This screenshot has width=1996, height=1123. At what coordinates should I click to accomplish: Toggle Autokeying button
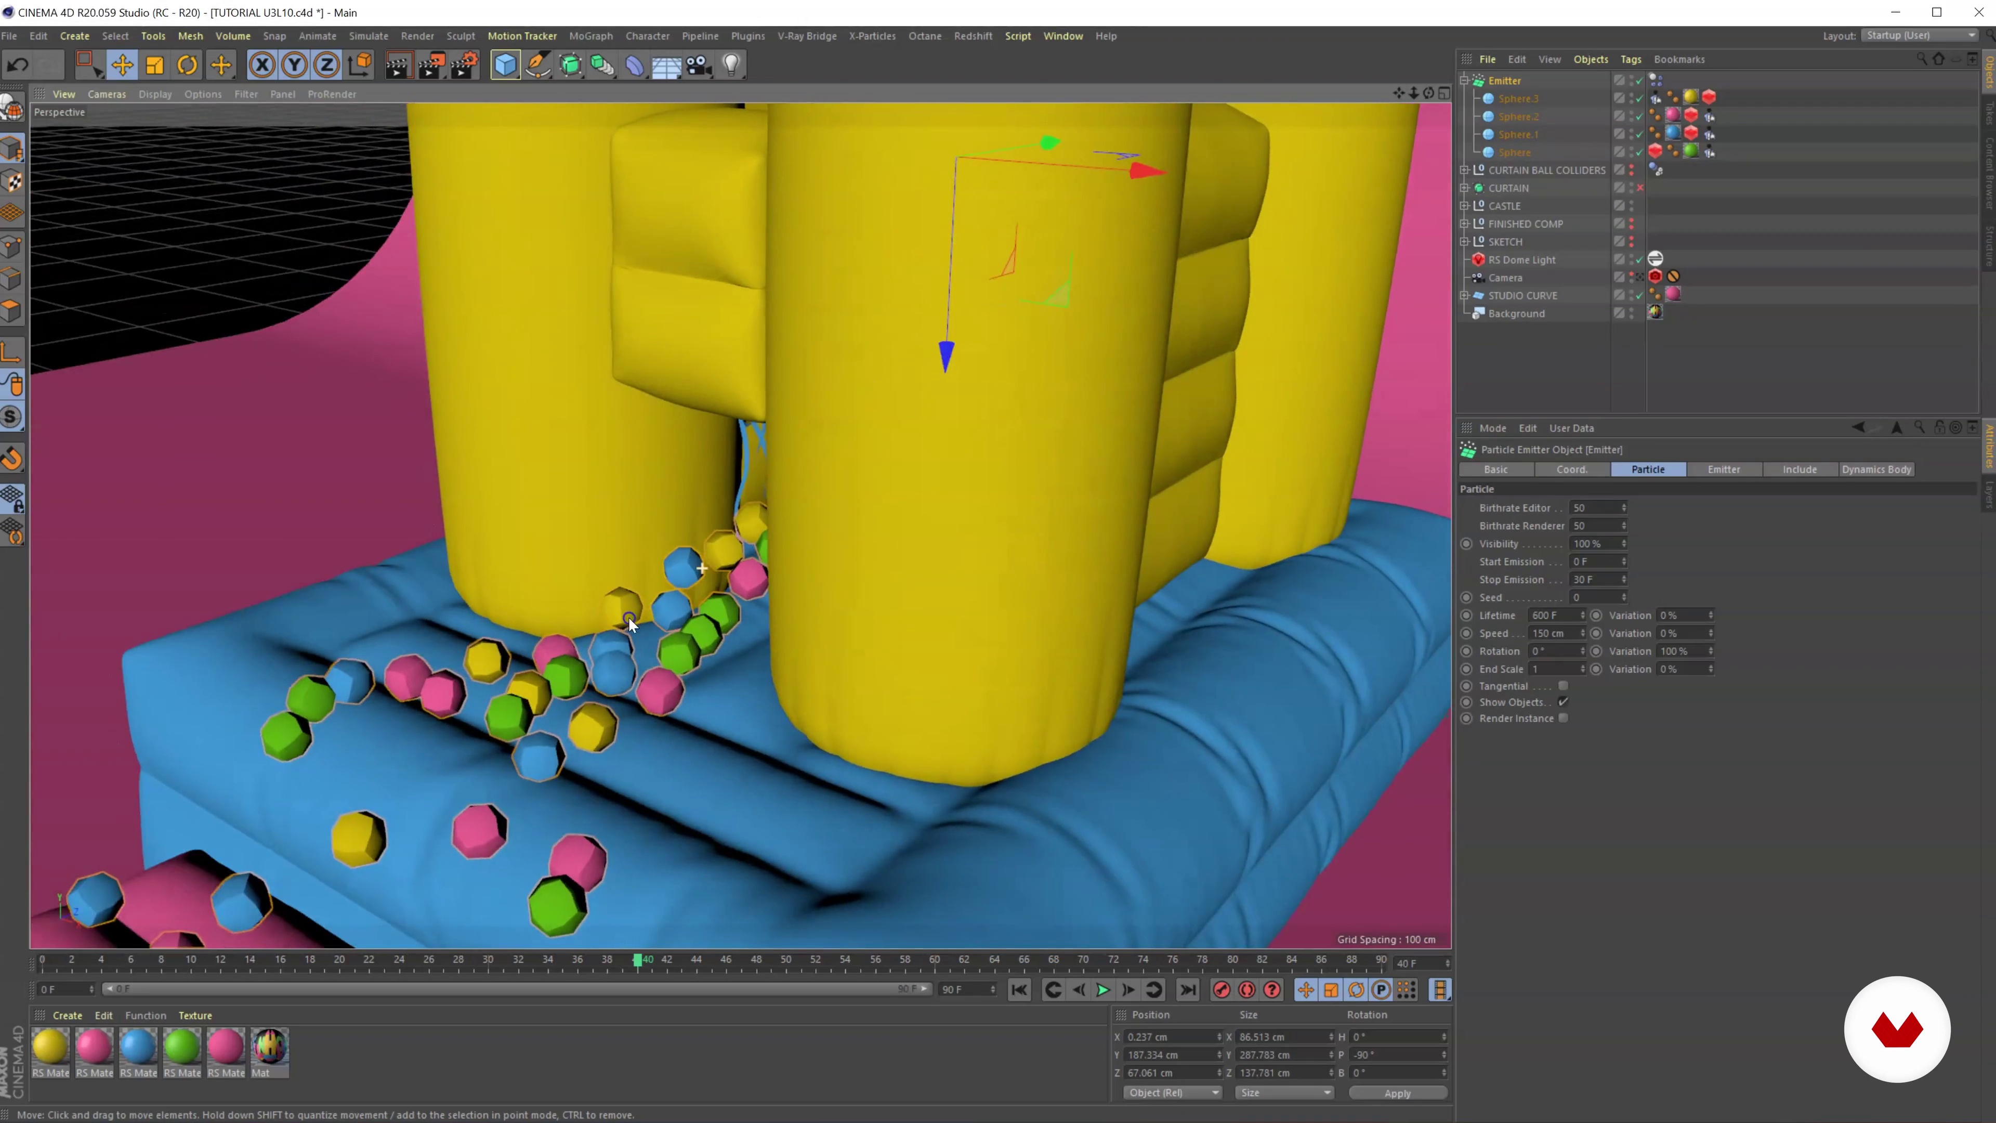[1247, 990]
